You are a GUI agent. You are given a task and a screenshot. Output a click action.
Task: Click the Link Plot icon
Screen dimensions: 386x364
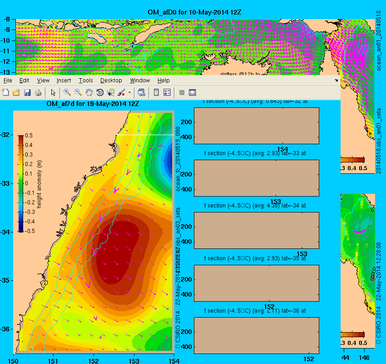tap(141, 92)
